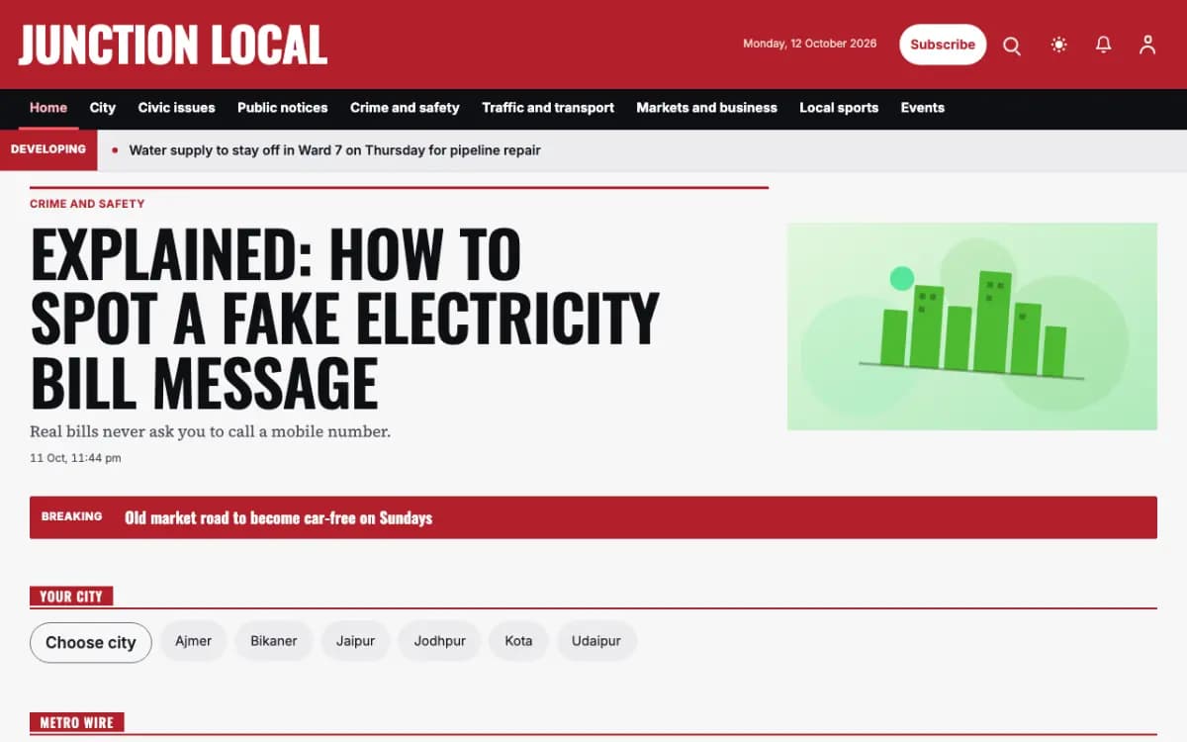Open the green buildings article thumbnail
The width and height of the screenshot is (1187, 742).
pyautogui.click(x=972, y=326)
